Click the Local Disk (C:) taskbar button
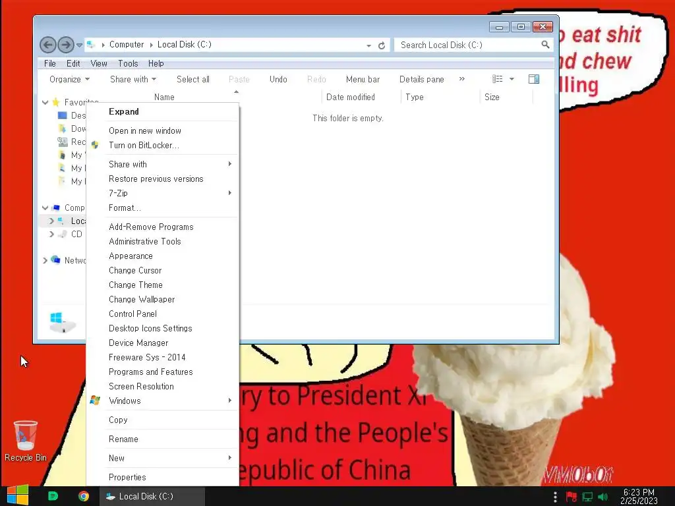The width and height of the screenshot is (675, 506). (152, 496)
